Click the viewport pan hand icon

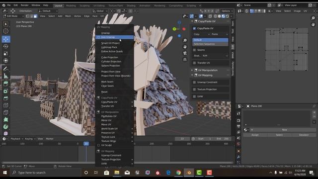click(x=185, y=47)
